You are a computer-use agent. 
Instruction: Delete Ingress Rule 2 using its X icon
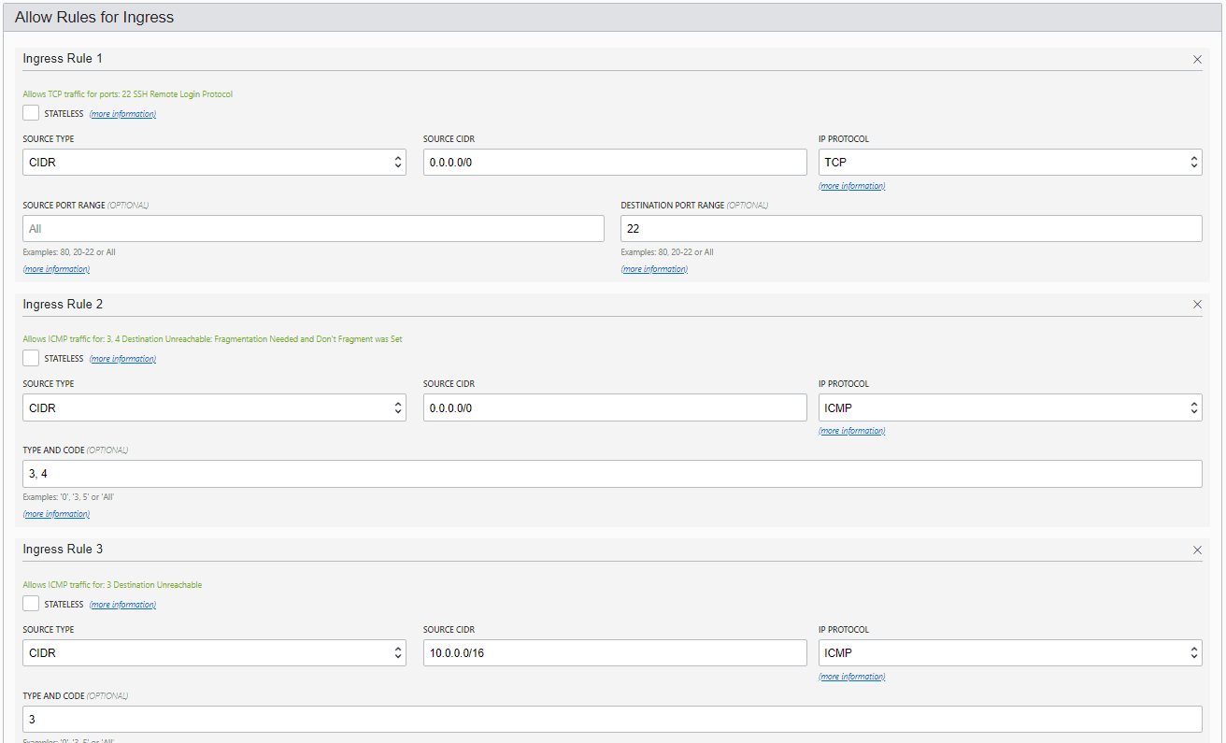coord(1197,304)
